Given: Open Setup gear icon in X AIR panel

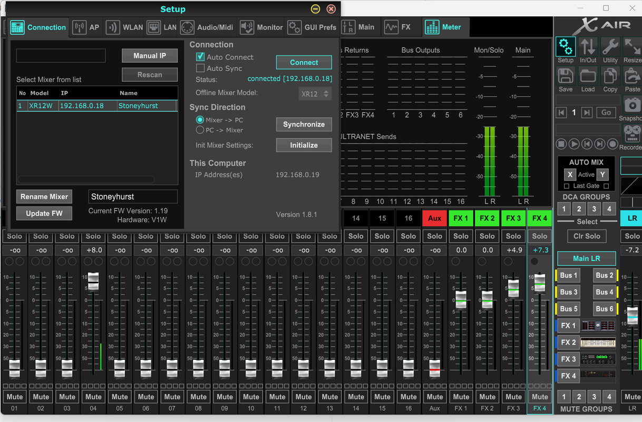Looking at the screenshot, I should click(x=566, y=47).
